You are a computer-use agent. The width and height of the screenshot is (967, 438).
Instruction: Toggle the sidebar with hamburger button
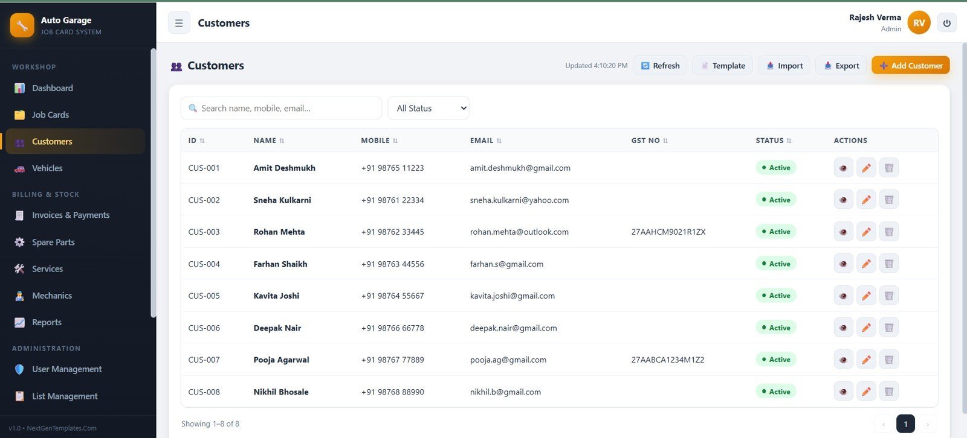pos(179,23)
